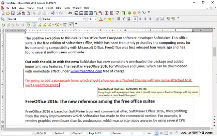Save the document with the floppy disk icon
Viewport: 217px width, 136px height.
[13, 13]
